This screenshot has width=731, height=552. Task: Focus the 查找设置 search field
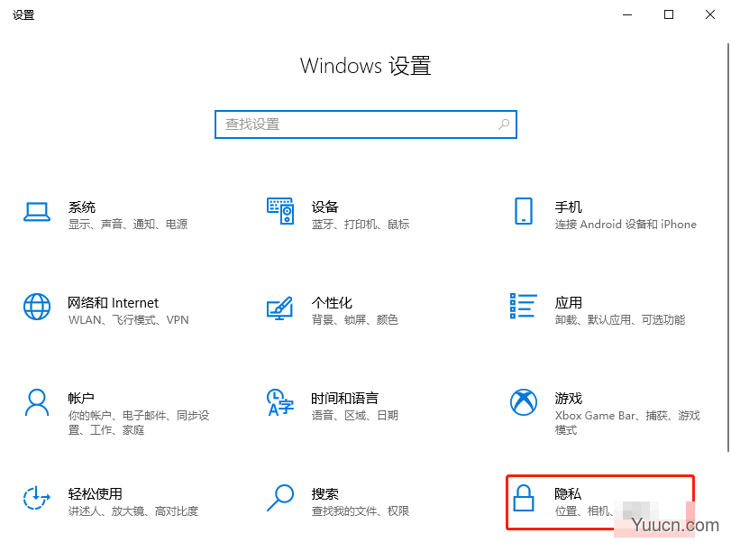pos(366,124)
